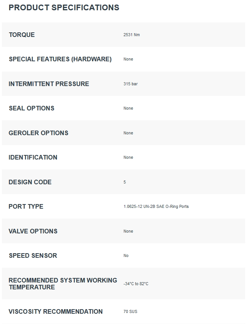Click the Product Specifications heading
This screenshot has width=249, height=324.
[x=64, y=8]
